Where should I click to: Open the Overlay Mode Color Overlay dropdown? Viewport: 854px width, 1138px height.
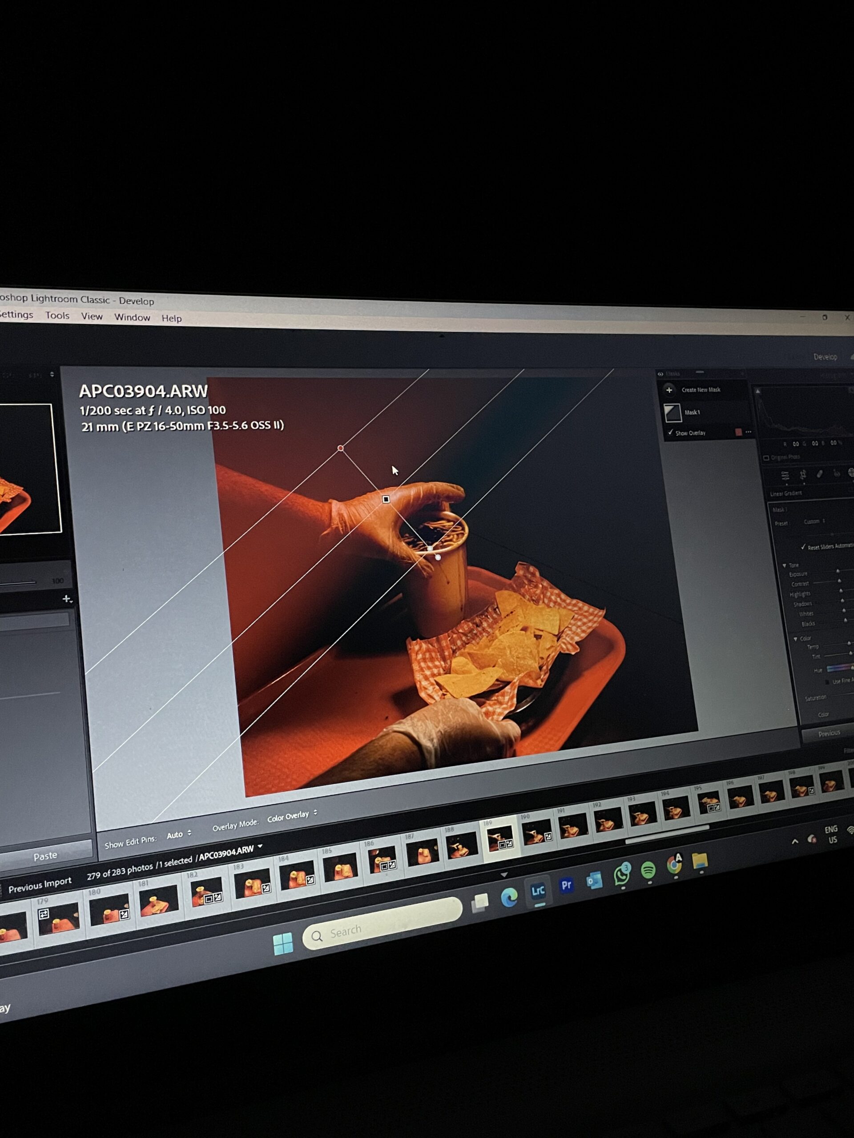[292, 816]
